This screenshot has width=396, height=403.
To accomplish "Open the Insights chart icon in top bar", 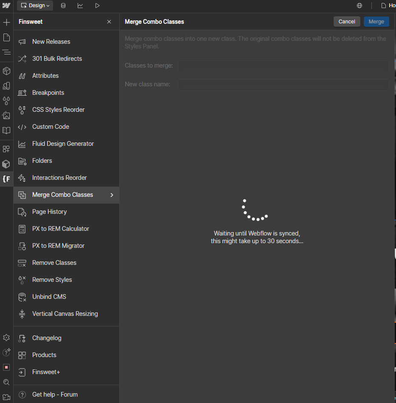I will click(x=80, y=6).
